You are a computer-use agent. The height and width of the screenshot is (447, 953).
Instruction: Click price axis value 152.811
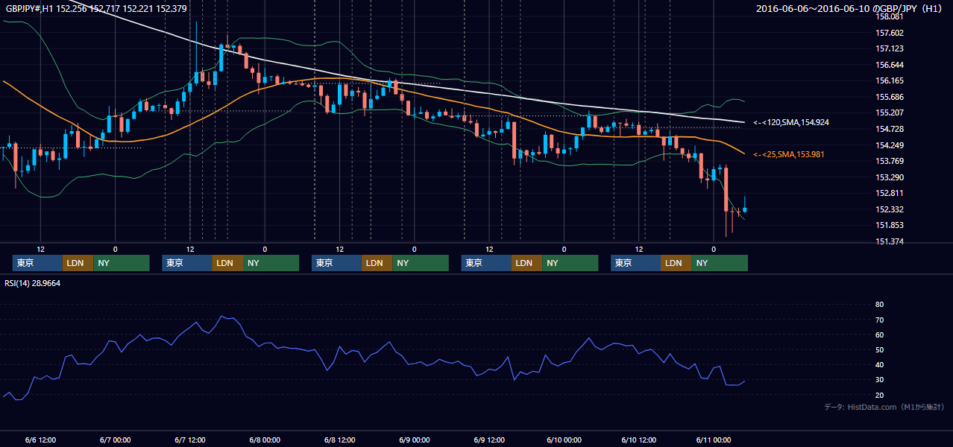click(890, 193)
